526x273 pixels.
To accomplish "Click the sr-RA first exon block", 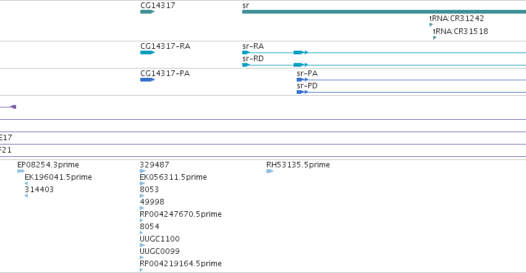I will pos(246,52).
